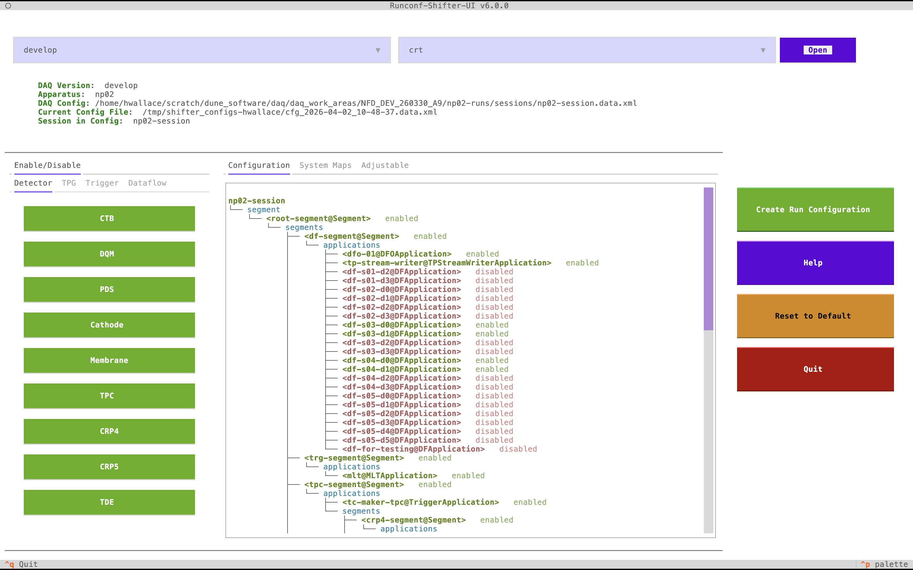The height and width of the screenshot is (570, 913).
Task: Select tpc-segment@Segment tree node
Action: tap(354, 484)
